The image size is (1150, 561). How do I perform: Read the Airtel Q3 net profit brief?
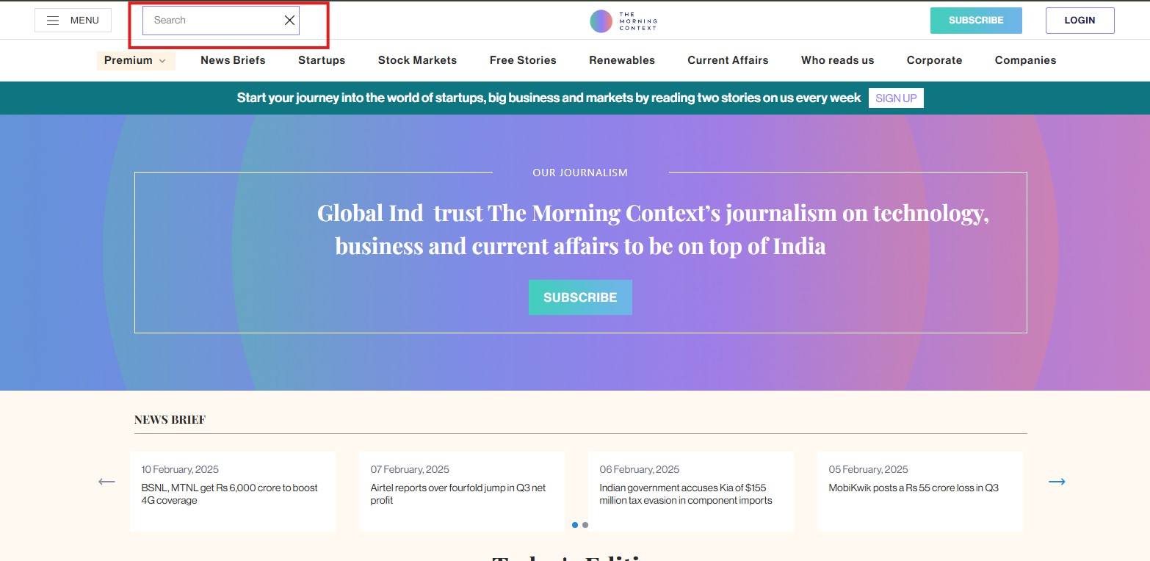tap(458, 493)
